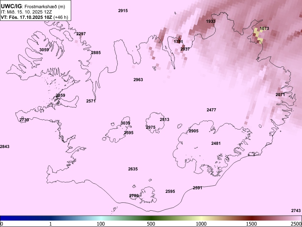The width and height of the screenshot is (302, 227).
Task: Click the 2513 value on Hofsjökull
Action: click(x=165, y=120)
